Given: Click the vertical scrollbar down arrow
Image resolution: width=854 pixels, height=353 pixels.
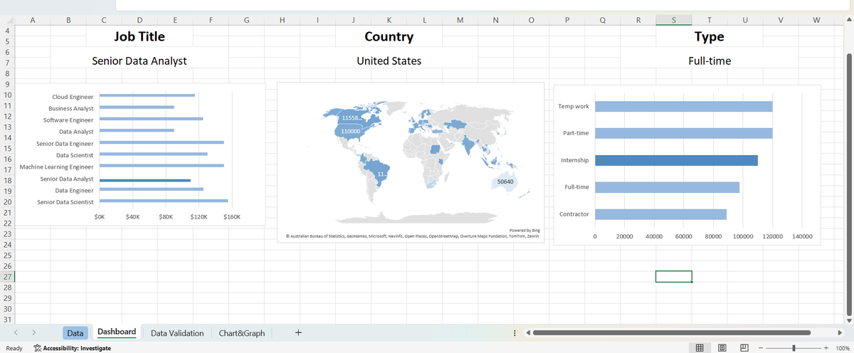Looking at the screenshot, I should pos(848,320).
